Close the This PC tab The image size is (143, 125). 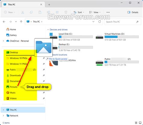coord(41,5)
